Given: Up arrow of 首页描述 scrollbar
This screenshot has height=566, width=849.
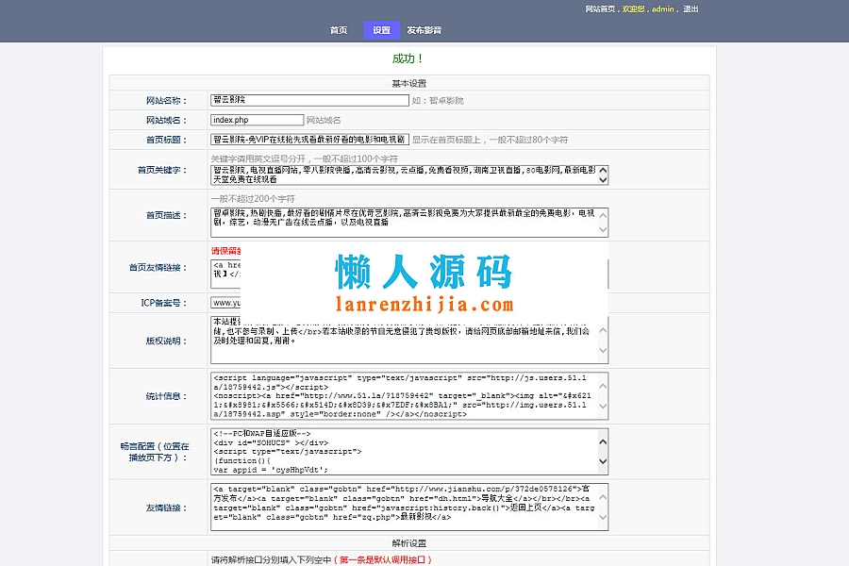Looking at the screenshot, I should 603,216.
